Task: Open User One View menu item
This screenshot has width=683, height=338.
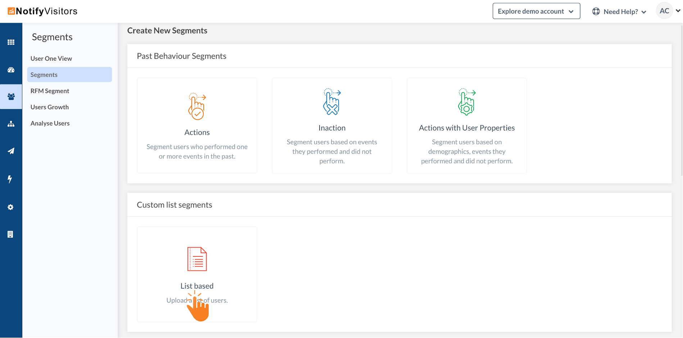Action: click(x=51, y=59)
